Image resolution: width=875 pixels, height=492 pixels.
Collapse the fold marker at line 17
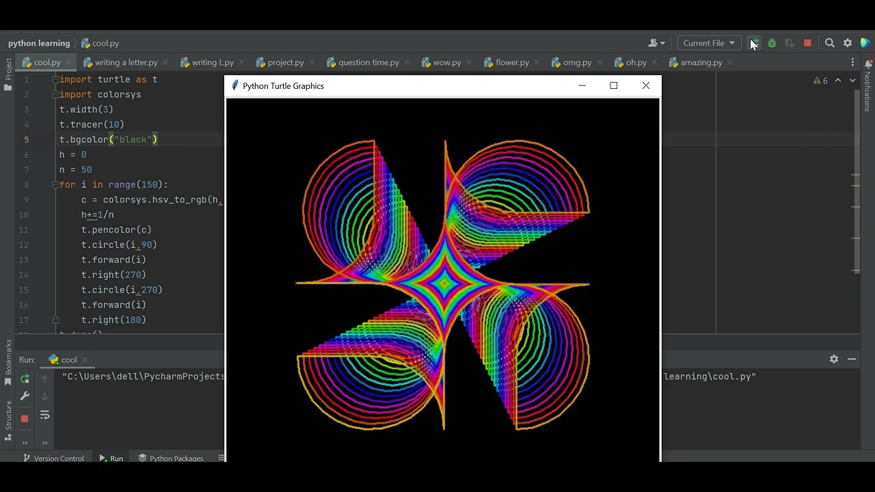point(55,320)
